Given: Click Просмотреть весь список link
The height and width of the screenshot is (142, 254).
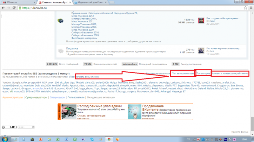Looking at the screenshot, I should pyautogui.click(x=84, y=77).
